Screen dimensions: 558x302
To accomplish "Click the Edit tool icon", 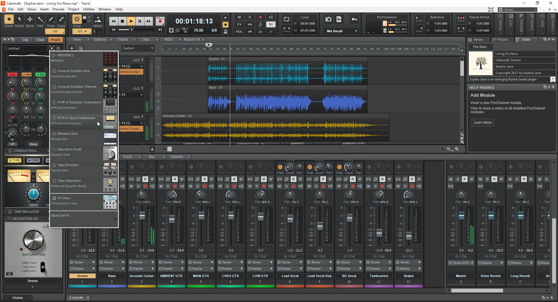I will pos(40,19).
